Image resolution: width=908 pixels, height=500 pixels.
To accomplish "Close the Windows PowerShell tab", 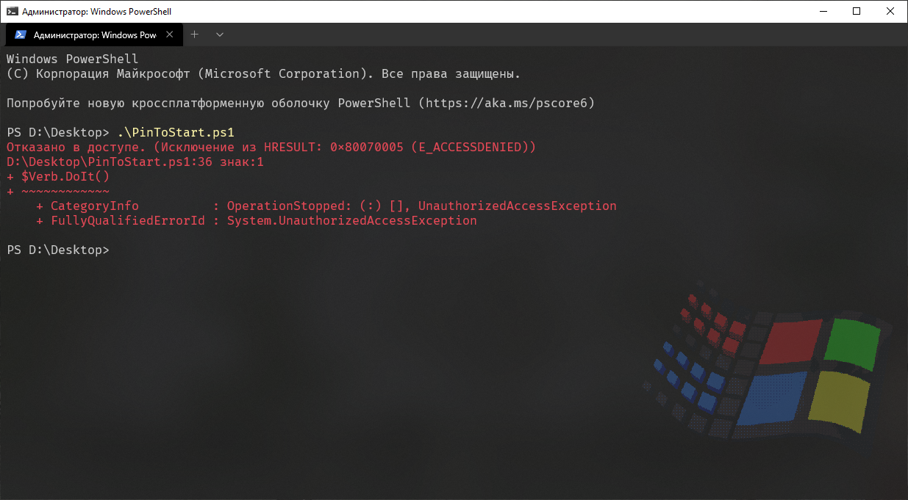I will coord(170,35).
